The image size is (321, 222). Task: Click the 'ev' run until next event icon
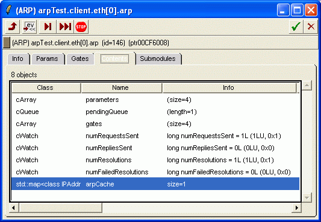tap(30, 27)
